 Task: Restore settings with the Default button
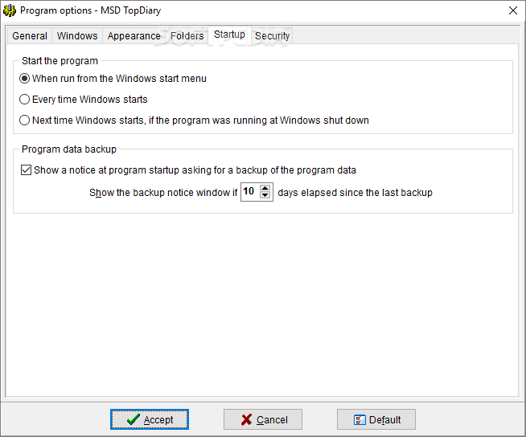click(x=376, y=419)
